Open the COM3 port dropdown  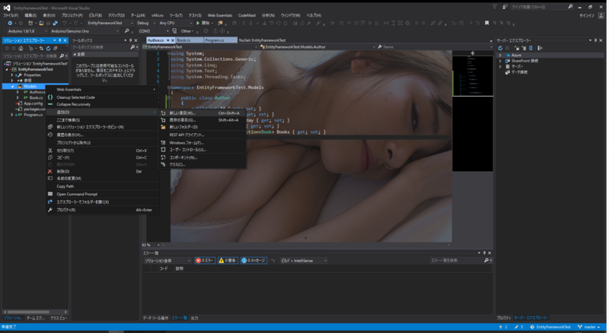[x=154, y=31]
